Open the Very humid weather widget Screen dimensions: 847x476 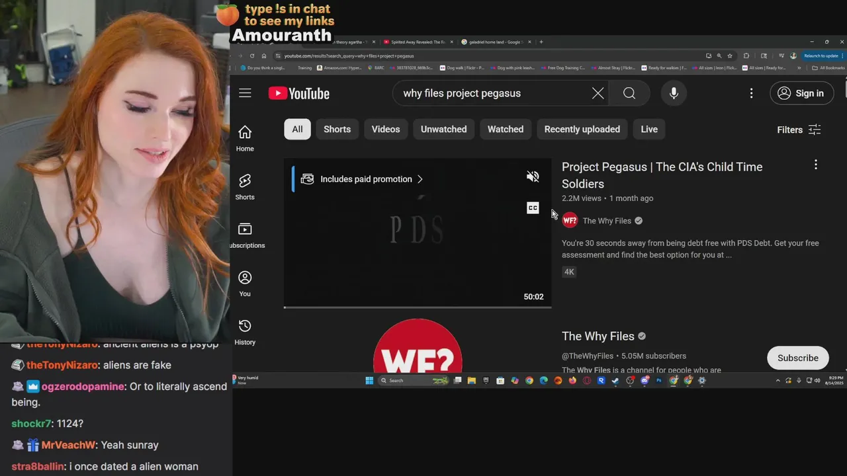245,379
